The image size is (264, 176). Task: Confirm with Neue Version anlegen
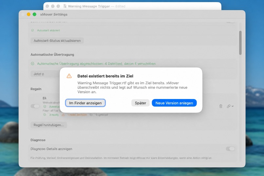(x=174, y=103)
